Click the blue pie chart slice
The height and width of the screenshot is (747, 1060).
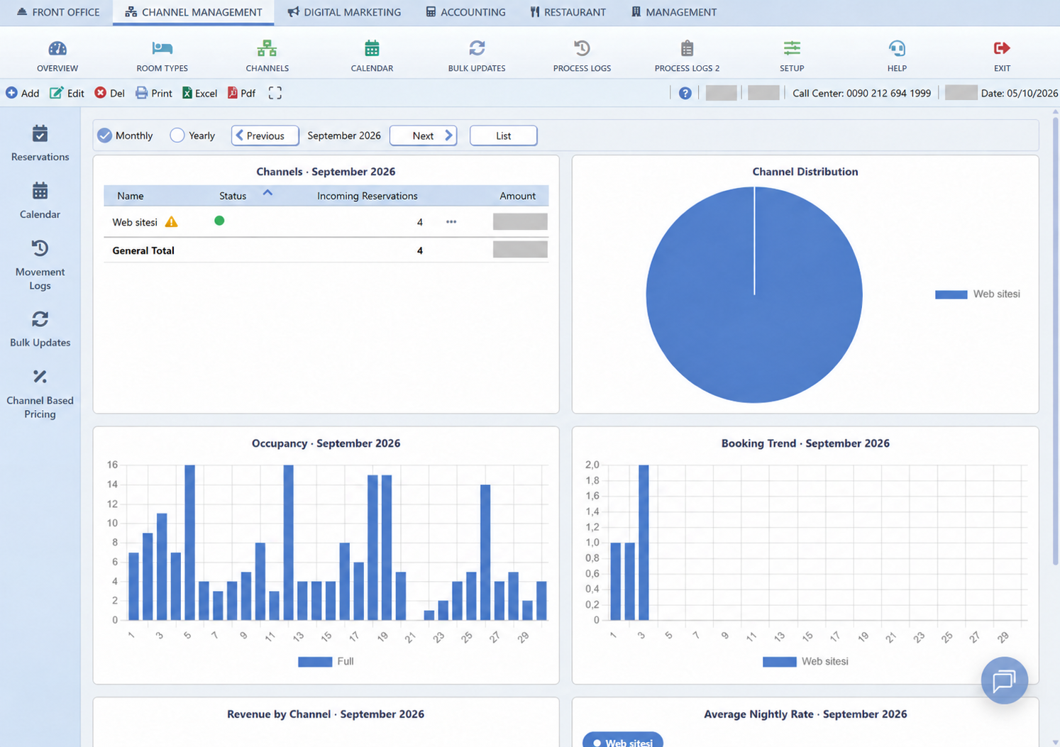click(754, 294)
